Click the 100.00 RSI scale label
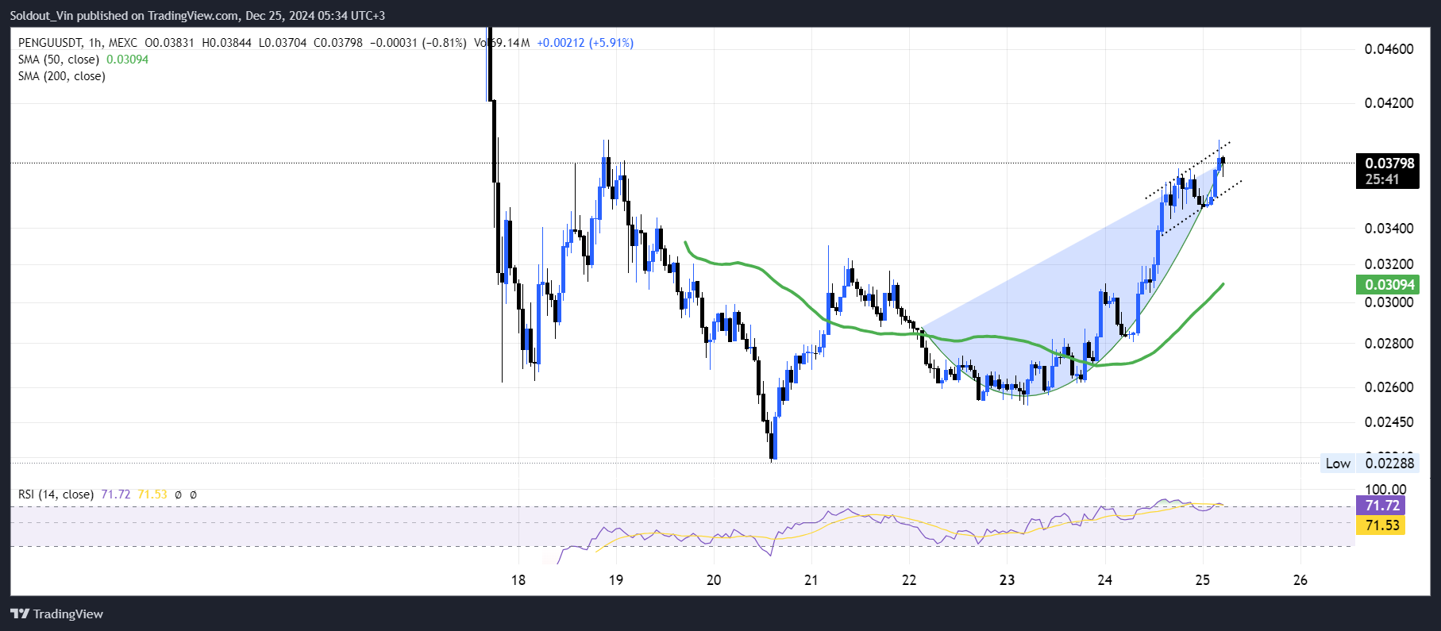This screenshot has width=1441, height=631. 1385,490
